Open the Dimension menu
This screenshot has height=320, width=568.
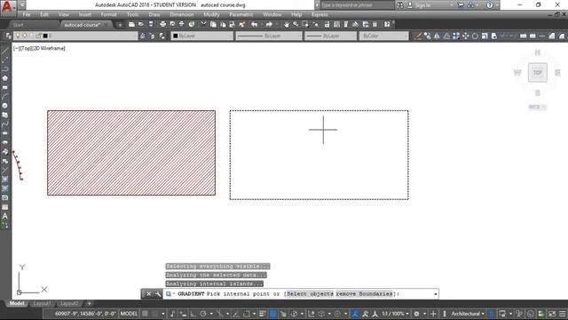(x=181, y=14)
